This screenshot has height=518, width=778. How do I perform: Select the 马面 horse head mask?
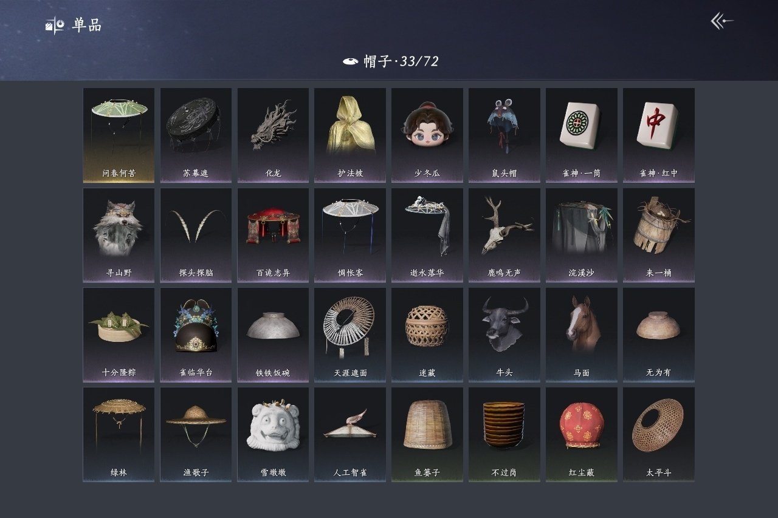point(582,335)
